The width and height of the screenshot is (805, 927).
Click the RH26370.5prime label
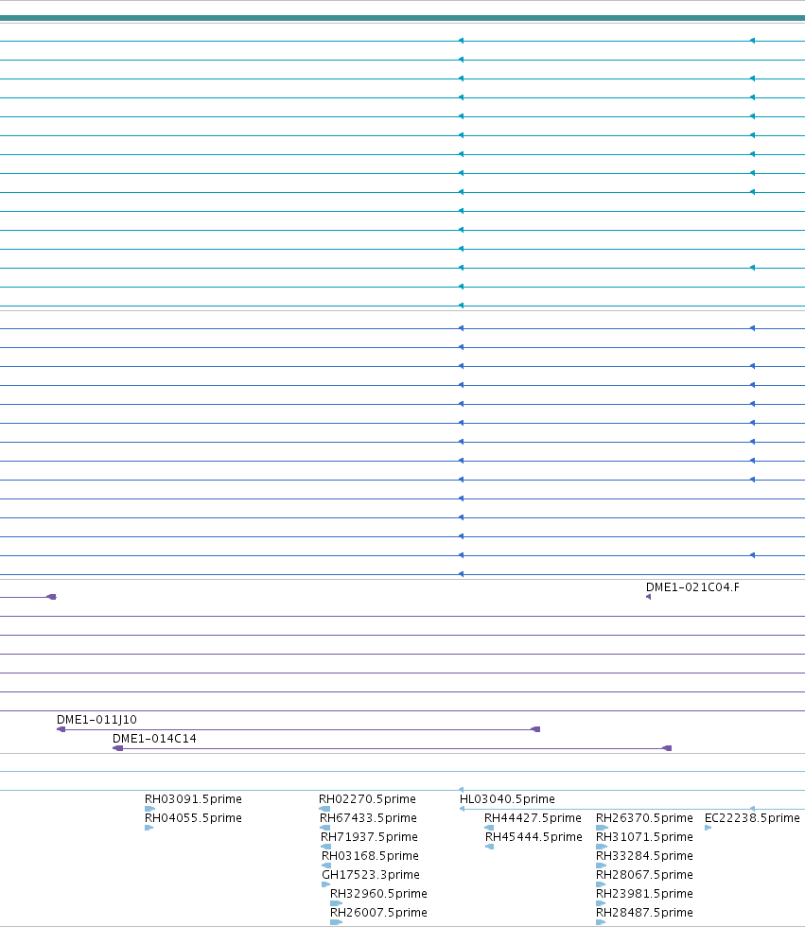pyautogui.click(x=644, y=817)
